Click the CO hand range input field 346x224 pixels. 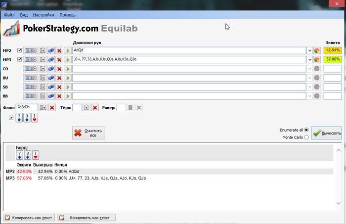[189, 69]
